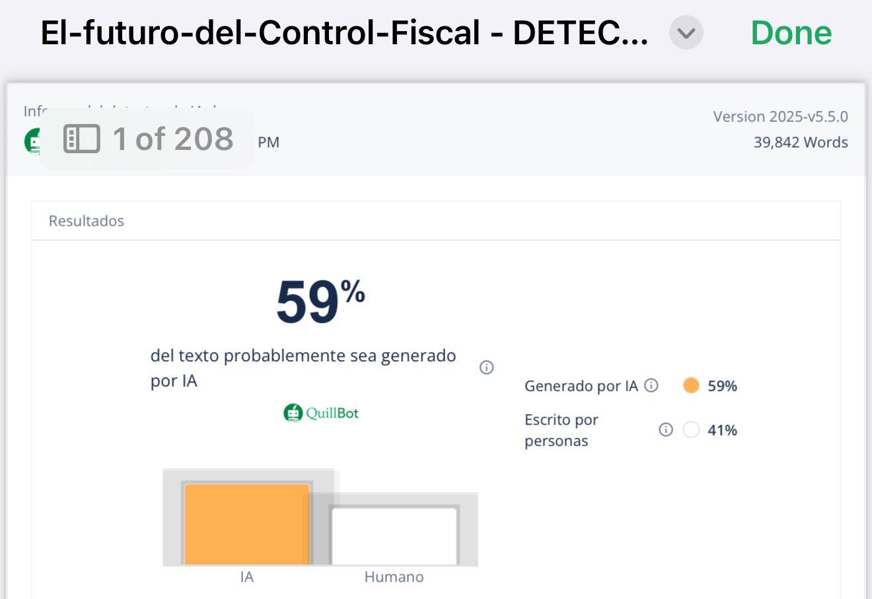Select the orange 'Generado por IA' legend dot

[x=691, y=386]
